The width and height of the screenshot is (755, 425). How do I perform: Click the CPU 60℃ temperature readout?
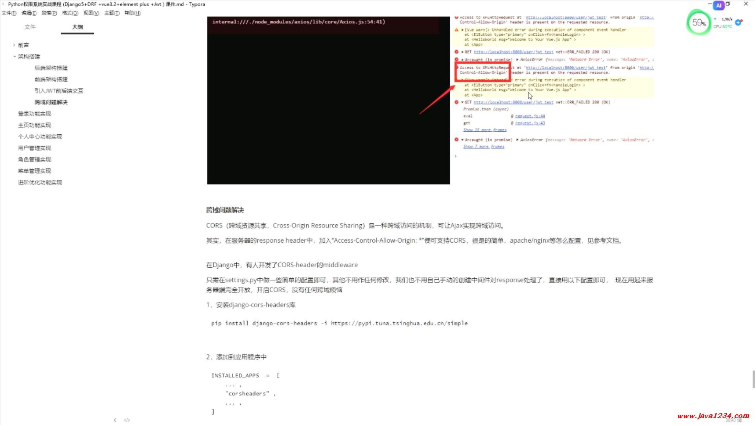pos(723,26)
